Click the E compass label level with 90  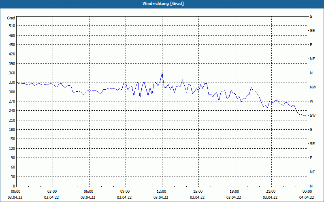coord(311,158)
